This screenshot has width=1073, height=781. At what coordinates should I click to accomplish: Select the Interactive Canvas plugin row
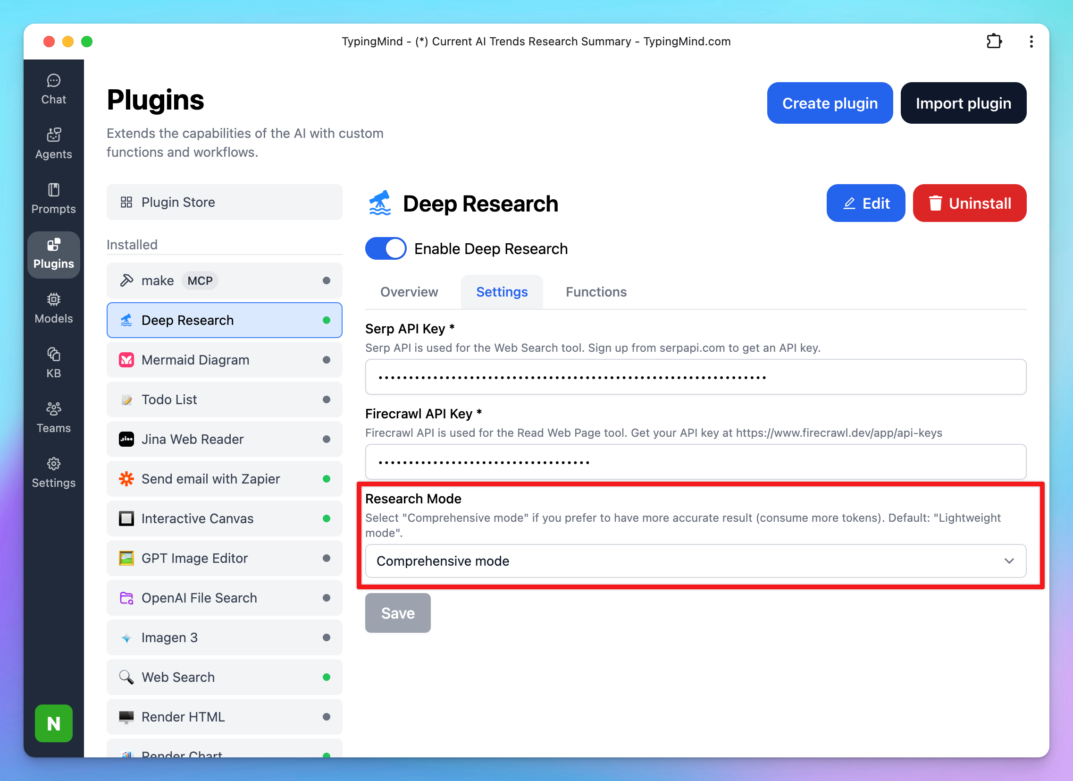pyautogui.click(x=224, y=519)
